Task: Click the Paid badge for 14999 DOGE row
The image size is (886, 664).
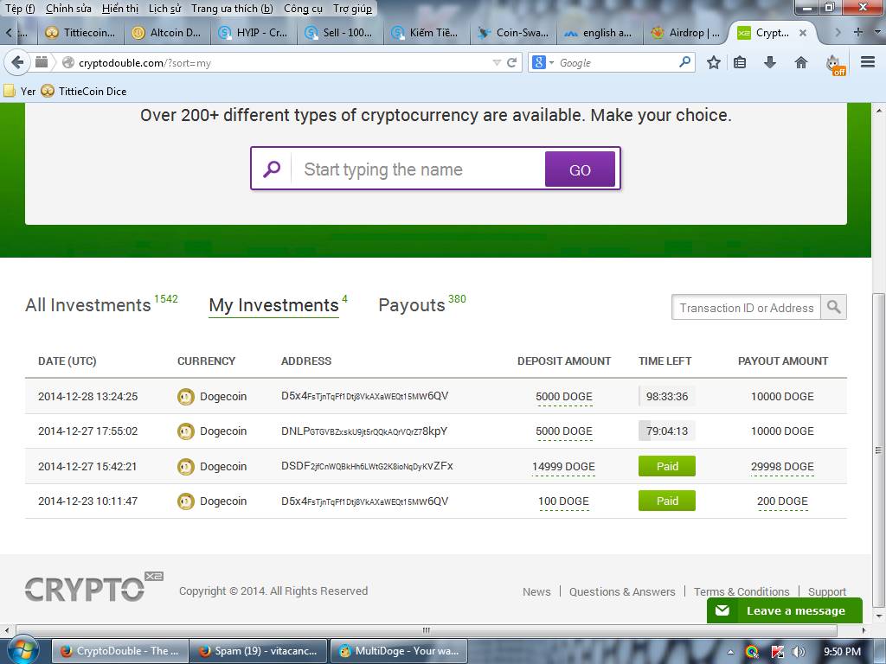Action: coord(667,466)
